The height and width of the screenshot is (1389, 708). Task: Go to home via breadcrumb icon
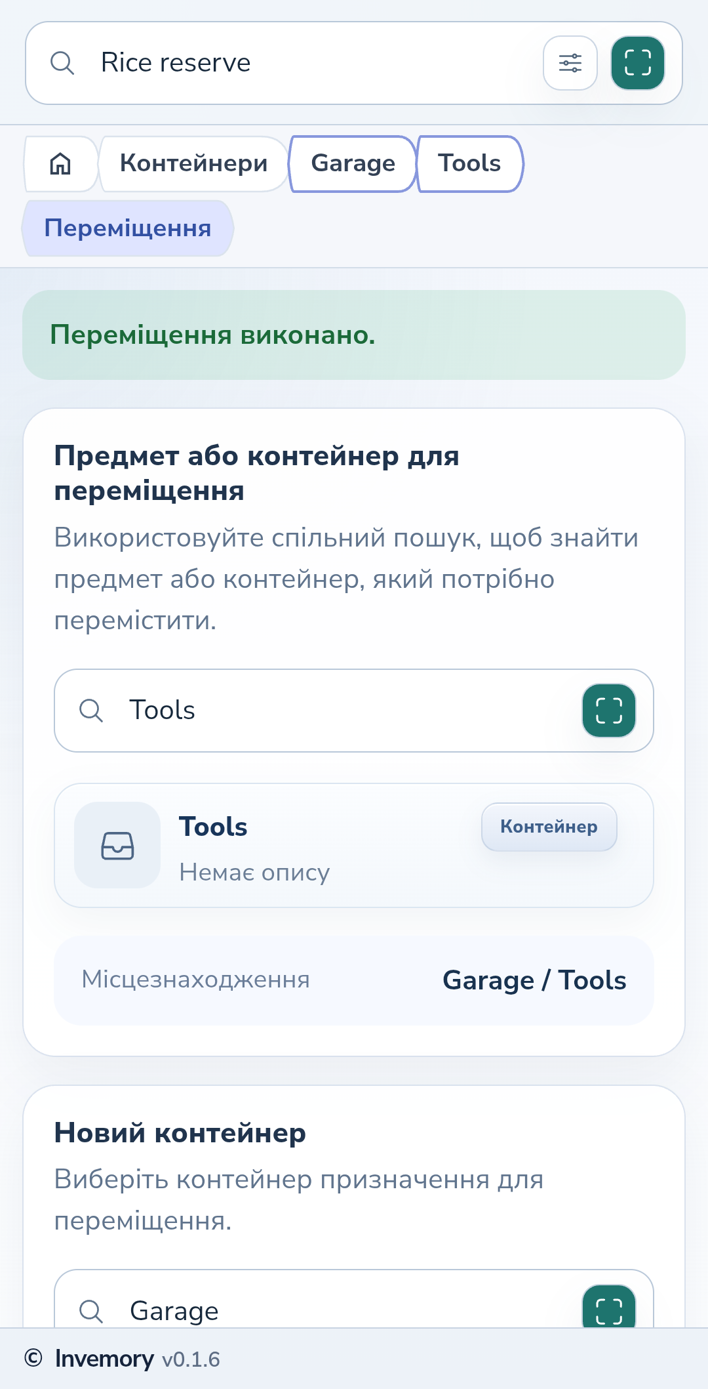tap(60, 163)
